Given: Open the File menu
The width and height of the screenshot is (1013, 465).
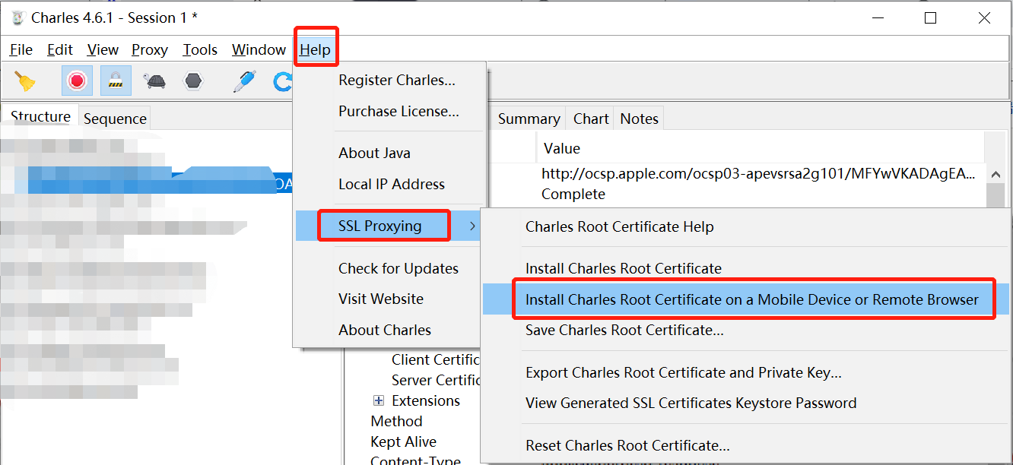Looking at the screenshot, I should click(x=21, y=50).
